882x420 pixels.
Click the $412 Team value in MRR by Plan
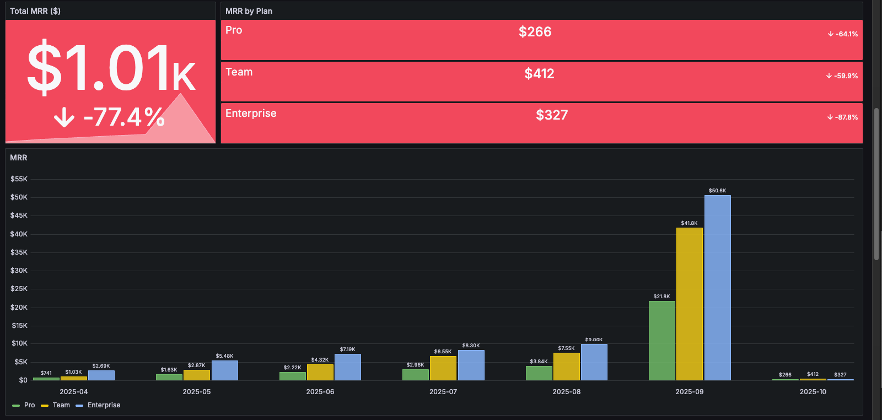[540, 74]
